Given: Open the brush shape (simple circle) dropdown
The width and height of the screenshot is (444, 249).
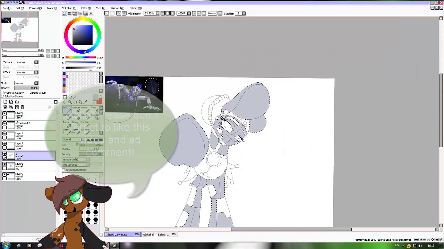Looking at the screenshot, I should (x=76, y=159).
